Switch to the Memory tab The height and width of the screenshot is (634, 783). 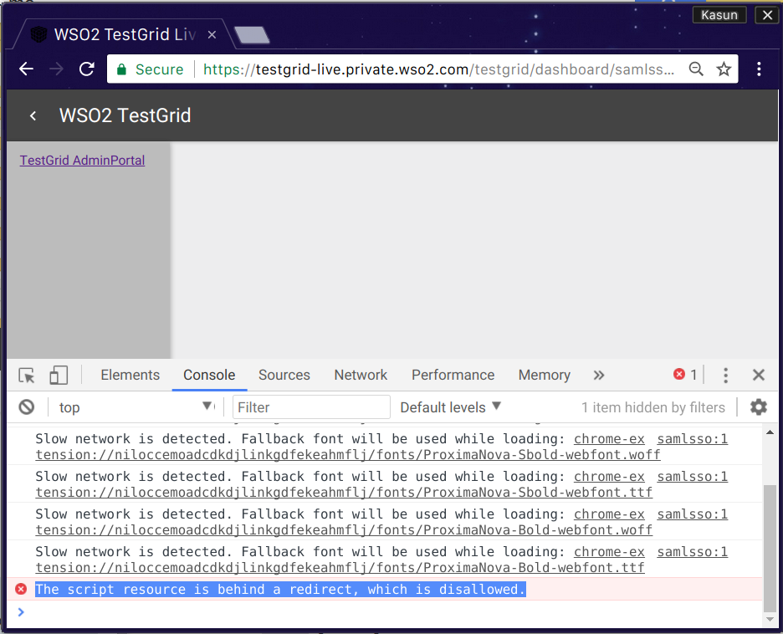545,375
